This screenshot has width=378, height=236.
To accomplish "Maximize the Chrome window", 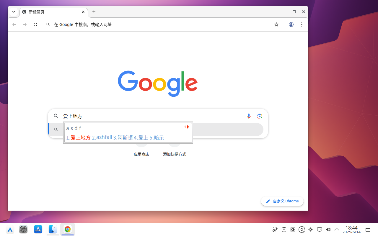I will (294, 12).
